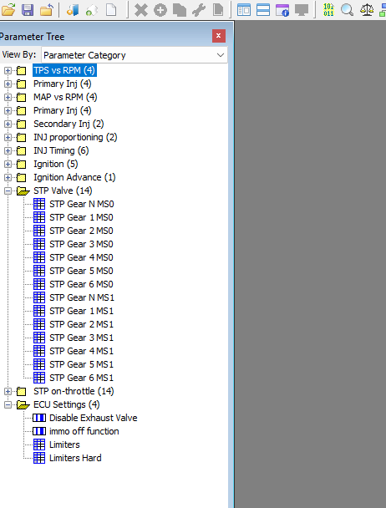Click the window with info badge icon
The image size is (386, 508).
pos(282,10)
